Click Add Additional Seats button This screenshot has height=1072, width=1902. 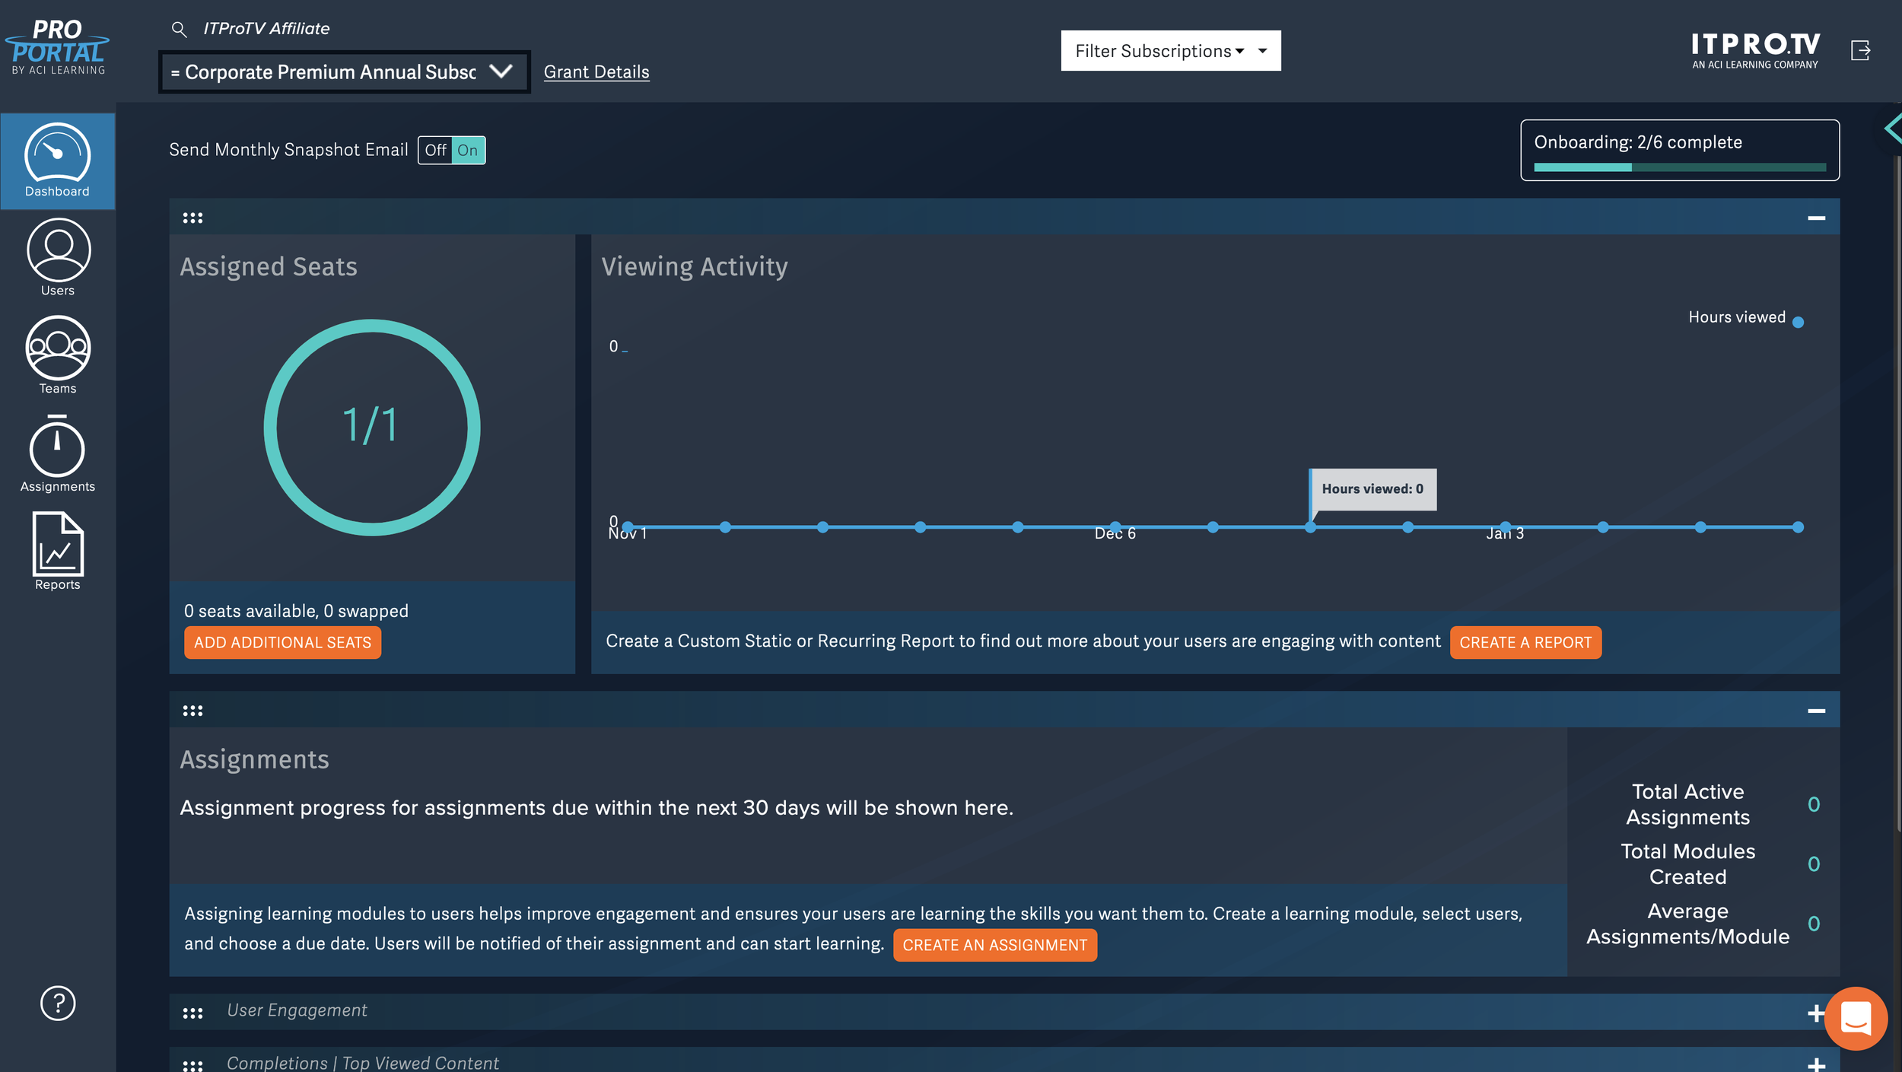(x=282, y=642)
